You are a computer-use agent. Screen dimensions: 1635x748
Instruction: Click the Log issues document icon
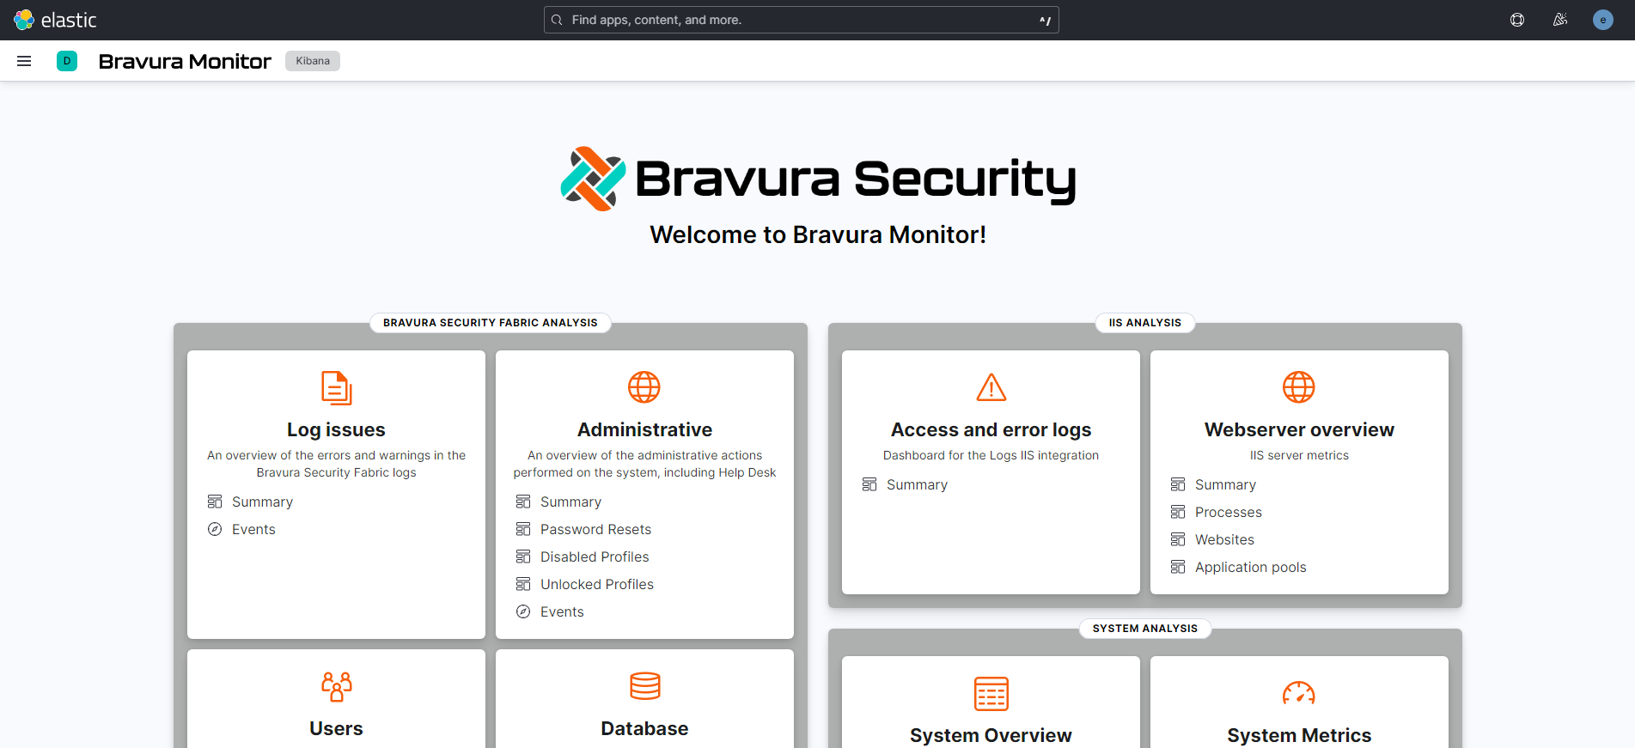pos(336,387)
